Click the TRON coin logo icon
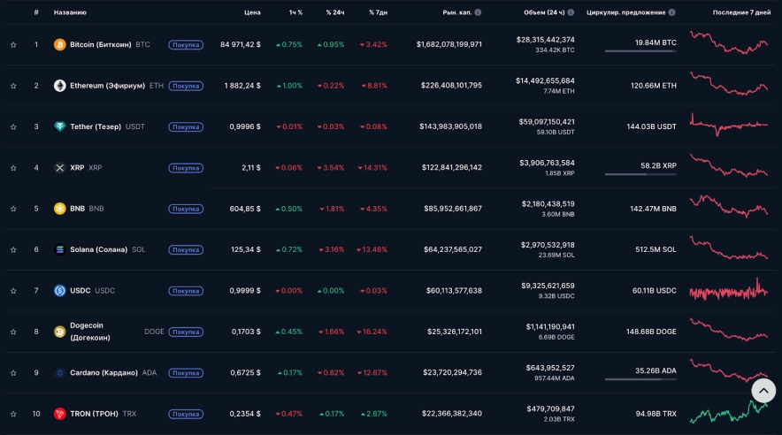 (60, 414)
